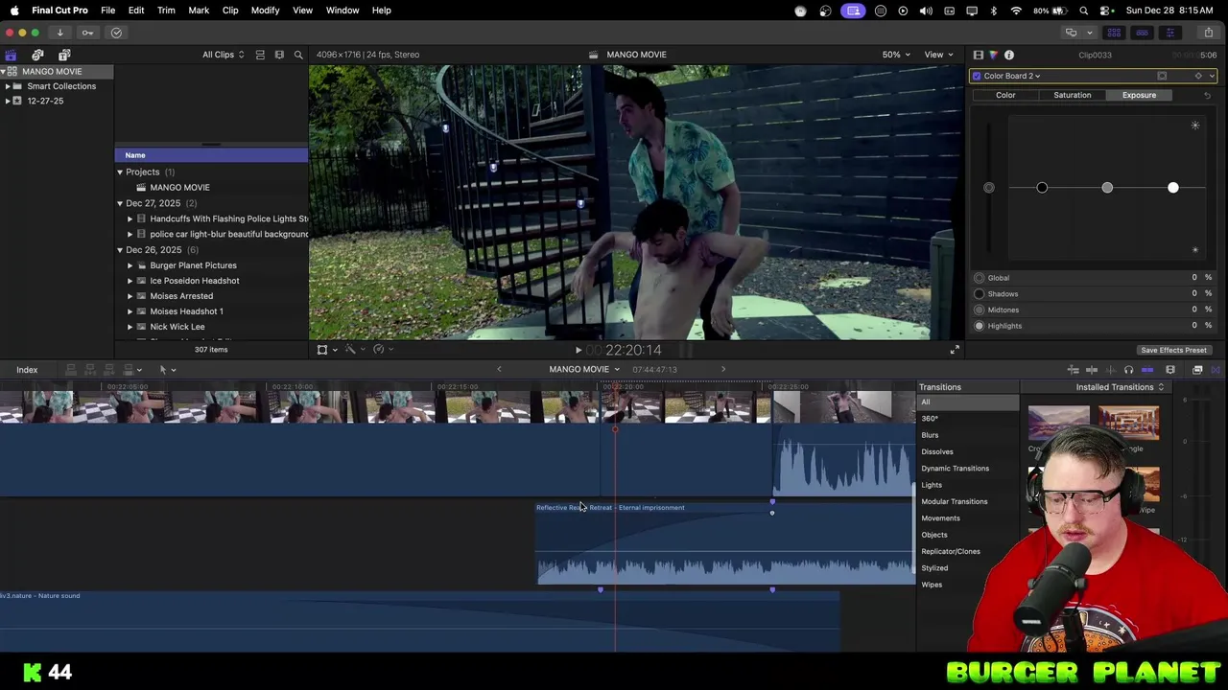Open the Info inspector icon

(1008, 56)
